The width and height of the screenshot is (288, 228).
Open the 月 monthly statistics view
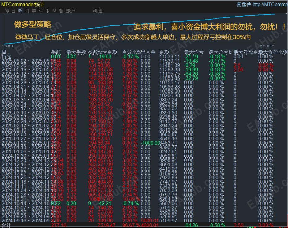click(27, 10)
